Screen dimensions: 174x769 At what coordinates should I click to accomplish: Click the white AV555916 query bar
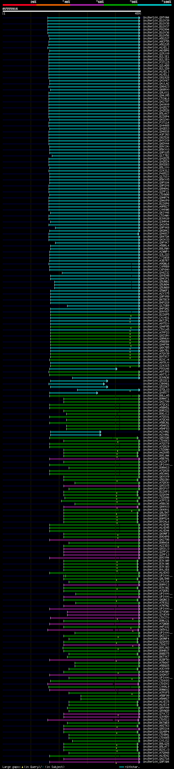click(x=72, y=11)
